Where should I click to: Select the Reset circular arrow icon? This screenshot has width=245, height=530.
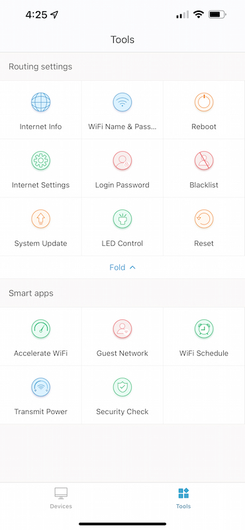pos(204,219)
